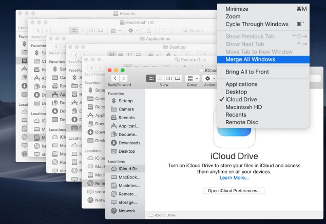
Task: Select MacBook location in iCloud window sidebar
Action: point(125,177)
